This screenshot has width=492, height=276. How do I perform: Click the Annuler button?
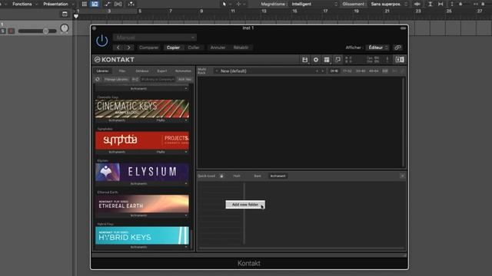click(218, 48)
